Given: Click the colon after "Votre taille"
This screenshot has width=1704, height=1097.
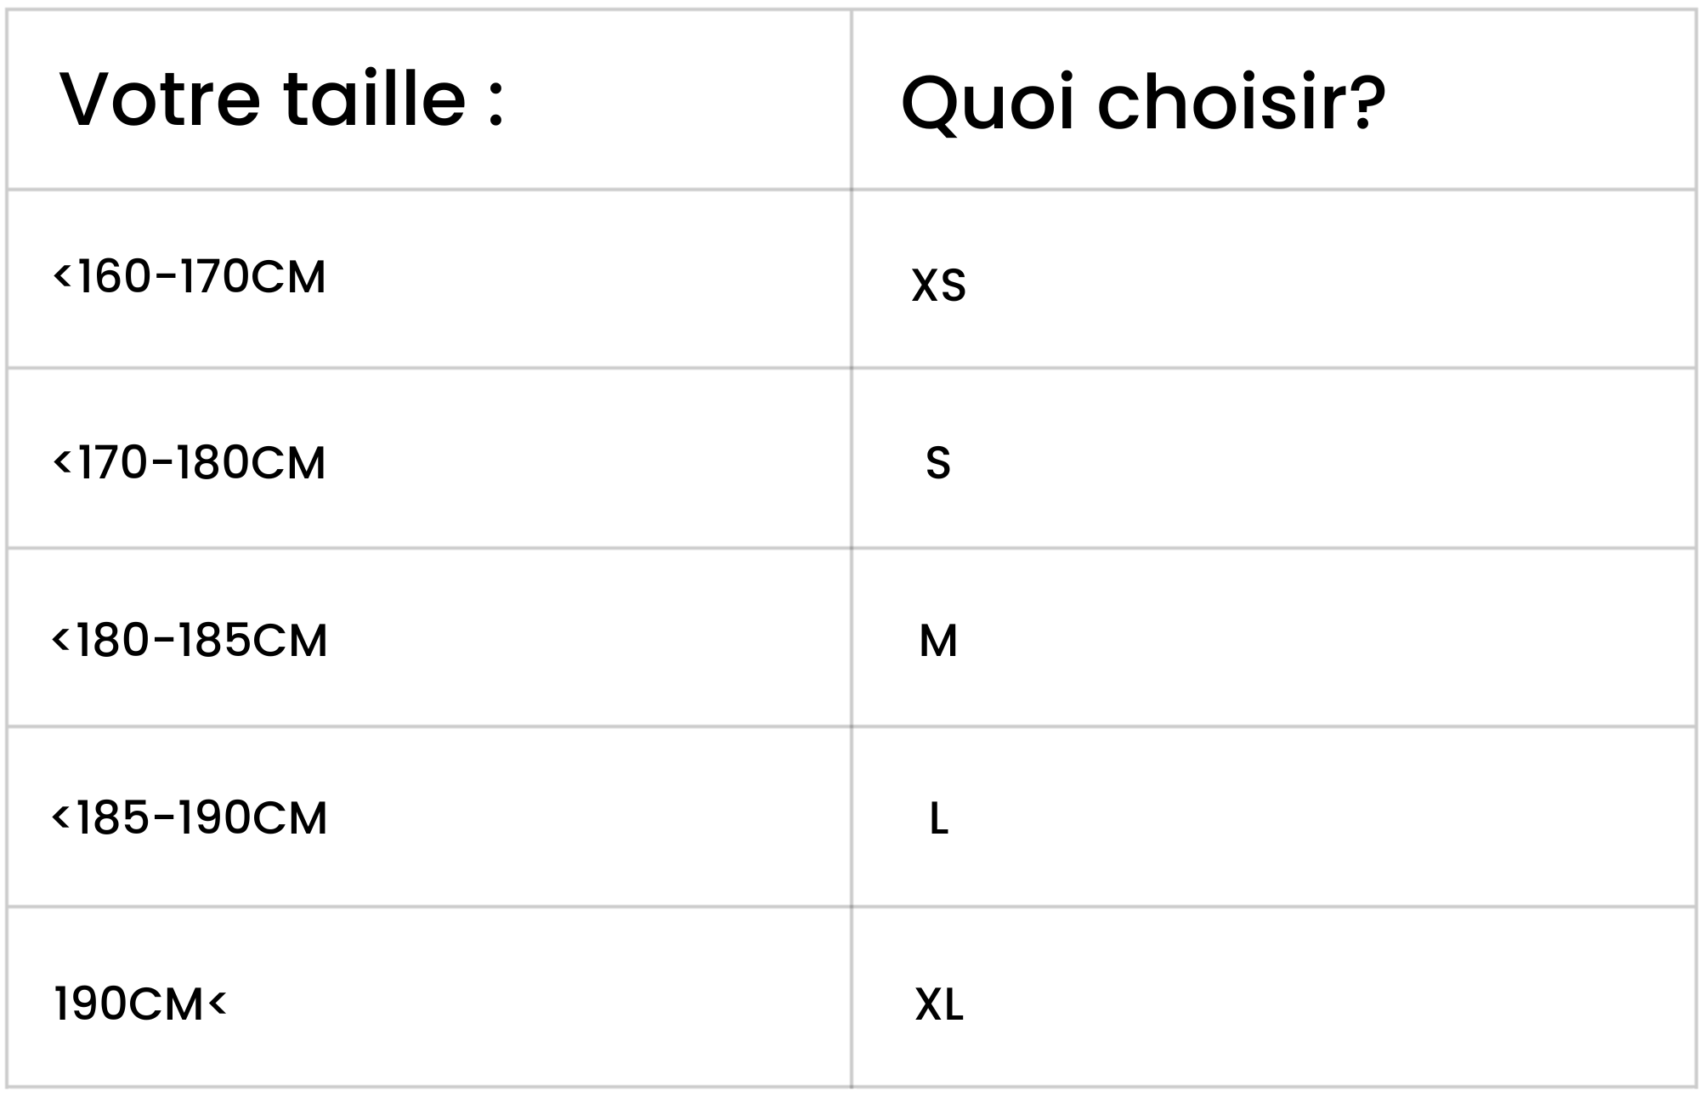Looking at the screenshot, I should point(496,105).
